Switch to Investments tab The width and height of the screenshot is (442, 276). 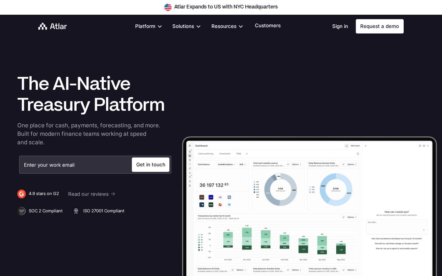pyautogui.click(x=225, y=153)
